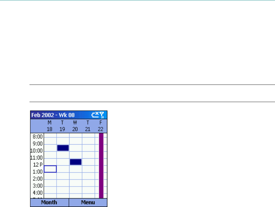Viewport: 275px width, 207px height.
Task: Select Tuesday 19 column header
Action: (62, 126)
